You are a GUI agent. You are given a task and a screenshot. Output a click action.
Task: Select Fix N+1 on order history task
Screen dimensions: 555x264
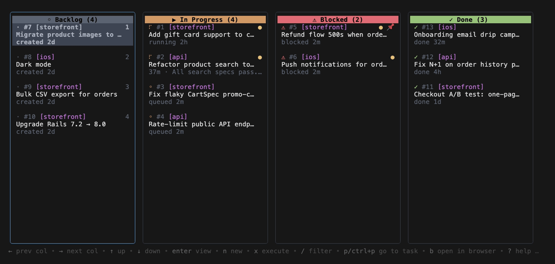470,64
